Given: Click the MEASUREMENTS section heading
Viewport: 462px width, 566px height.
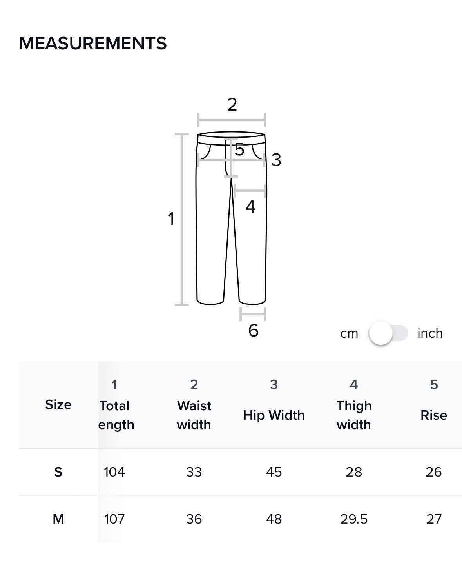Looking at the screenshot, I should tap(93, 43).
